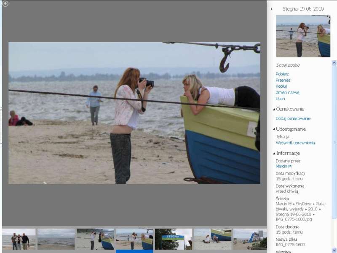This screenshot has height=253, width=337.
Task: Collapse the Informacje section
Action: click(273, 153)
